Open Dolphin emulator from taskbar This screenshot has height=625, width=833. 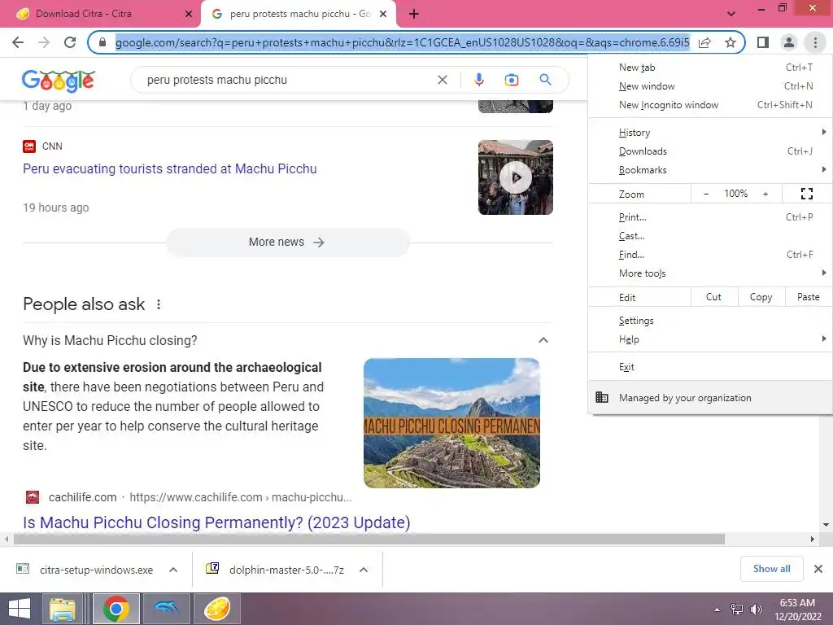coord(167,609)
